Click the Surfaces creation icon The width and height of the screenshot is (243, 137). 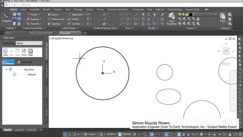(x=28, y=19)
